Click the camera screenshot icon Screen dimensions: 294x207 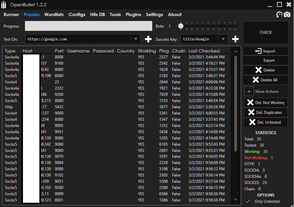point(287,15)
